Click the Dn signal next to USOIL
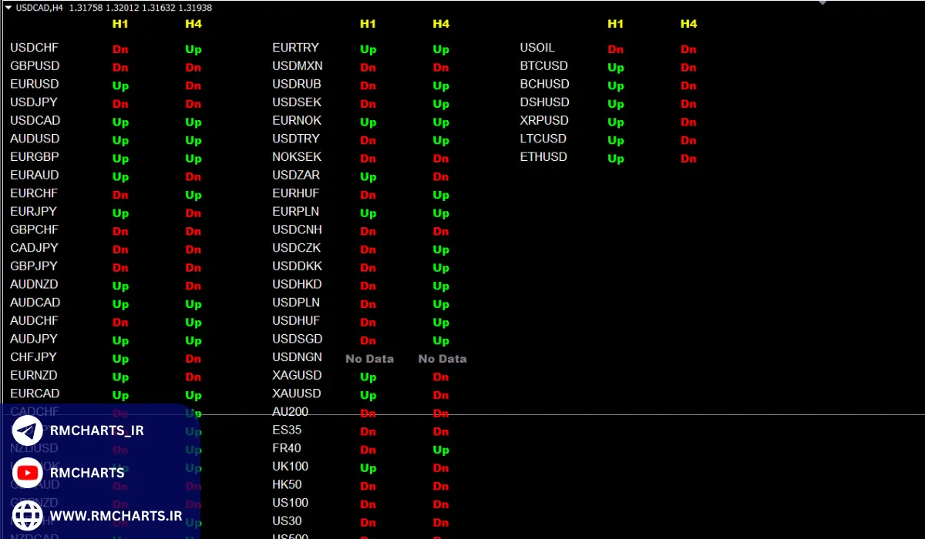Image resolution: width=925 pixels, height=539 pixels. coord(615,49)
